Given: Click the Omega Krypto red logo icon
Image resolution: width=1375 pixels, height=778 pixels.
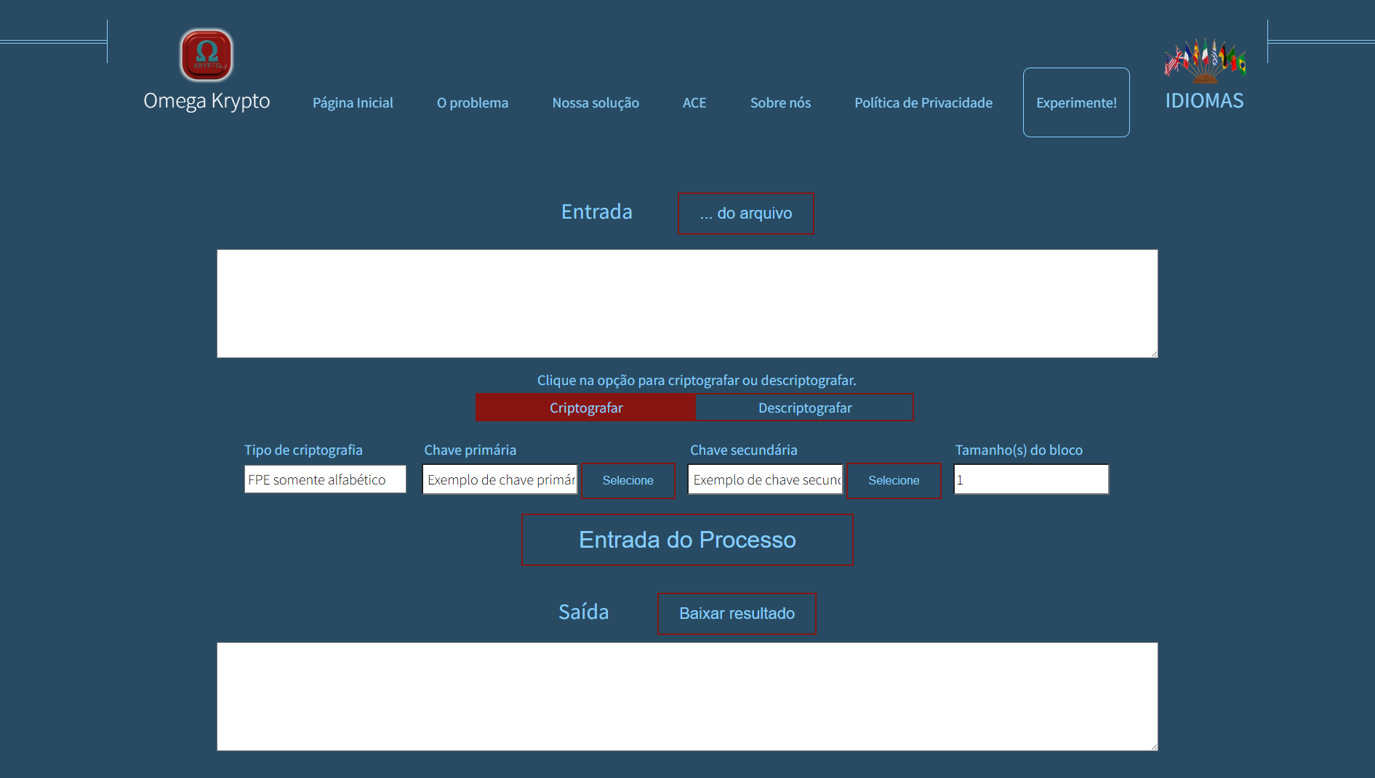Looking at the screenshot, I should (x=207, y=55).
